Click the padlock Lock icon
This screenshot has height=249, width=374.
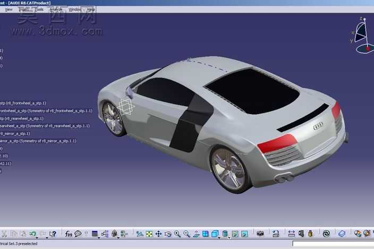(114, 234)
